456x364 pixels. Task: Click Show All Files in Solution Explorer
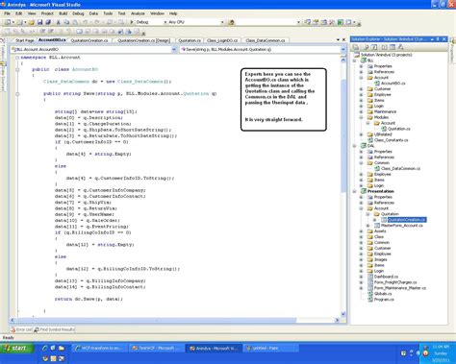(366, 47)
